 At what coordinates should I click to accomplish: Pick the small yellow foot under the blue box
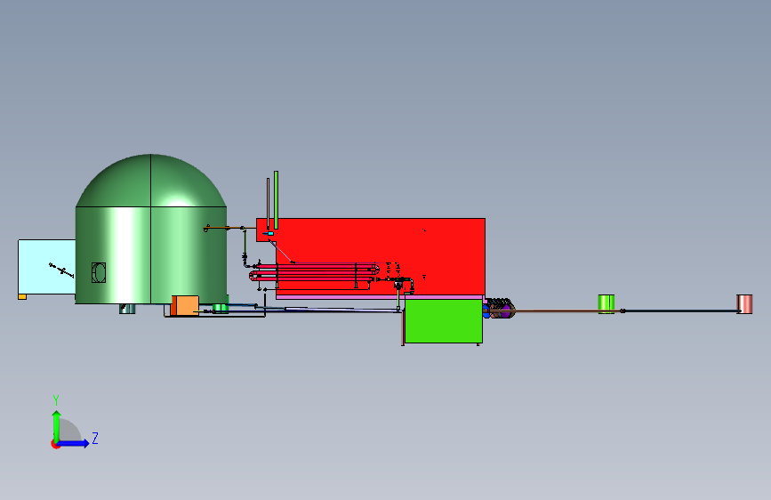tap(22, 297)
